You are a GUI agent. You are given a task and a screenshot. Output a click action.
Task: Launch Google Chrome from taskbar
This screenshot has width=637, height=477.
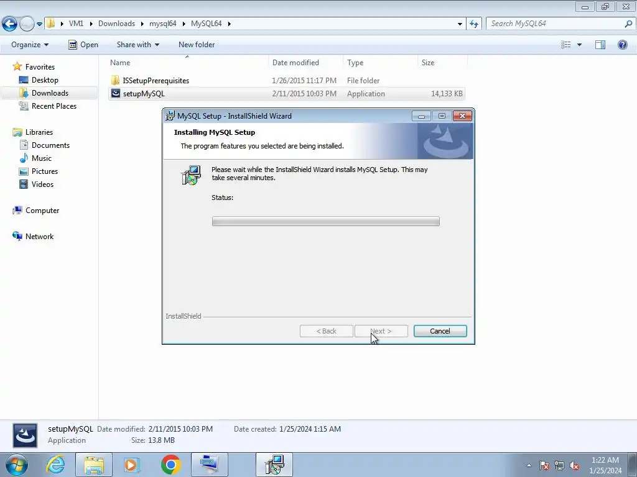(x=170, y=465)
